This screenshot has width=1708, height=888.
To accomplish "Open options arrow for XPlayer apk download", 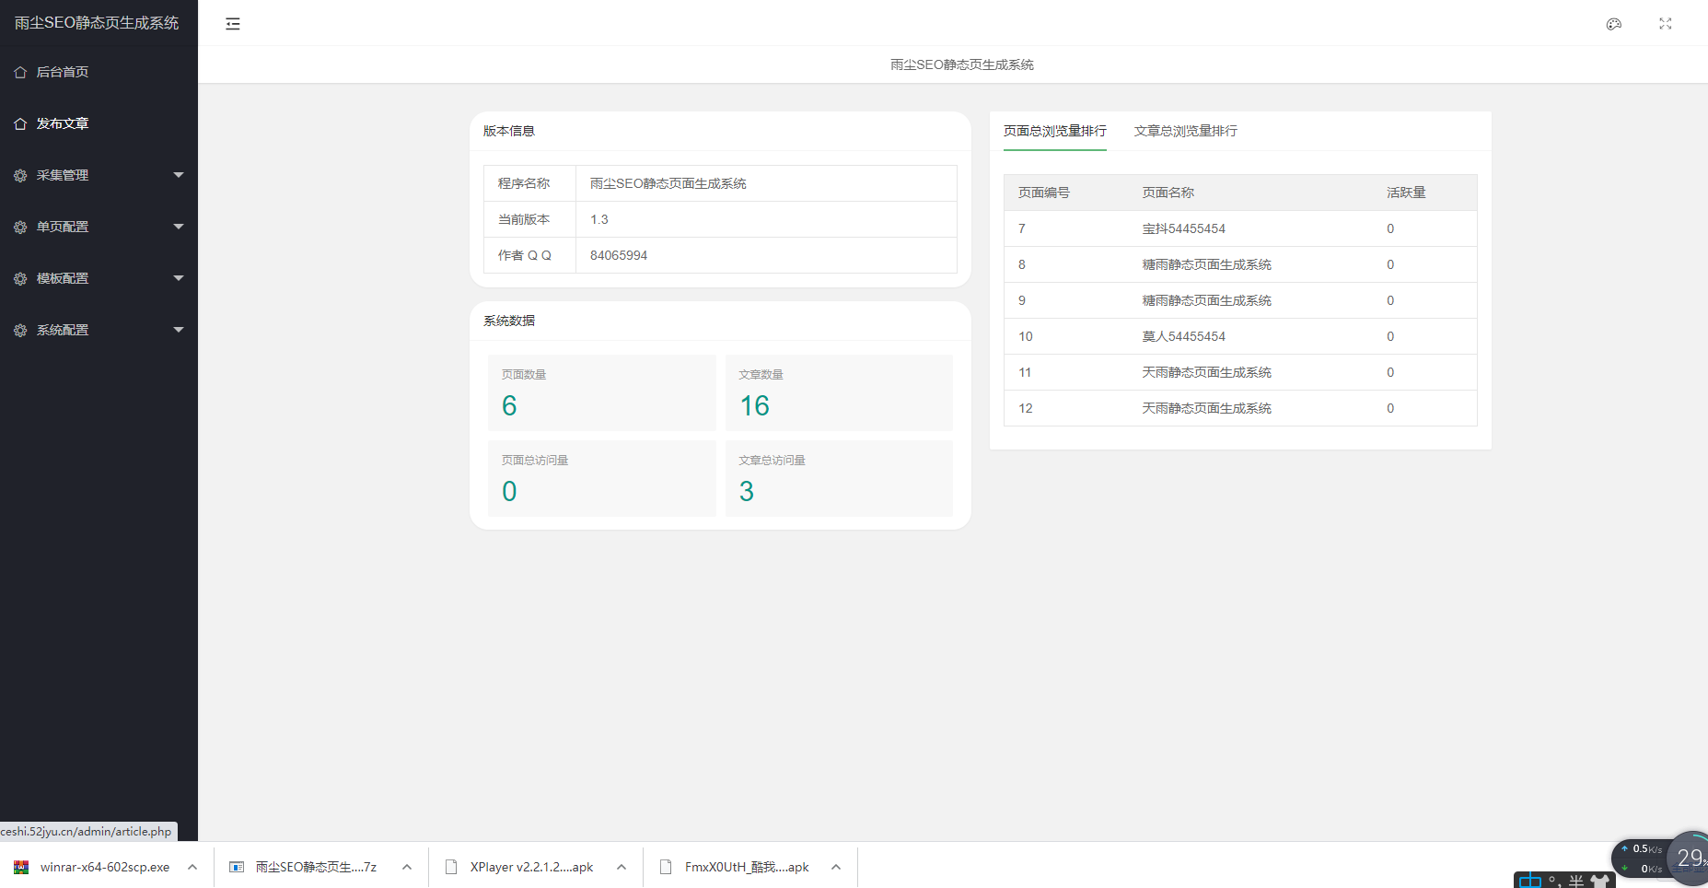I will click(622, 867).
